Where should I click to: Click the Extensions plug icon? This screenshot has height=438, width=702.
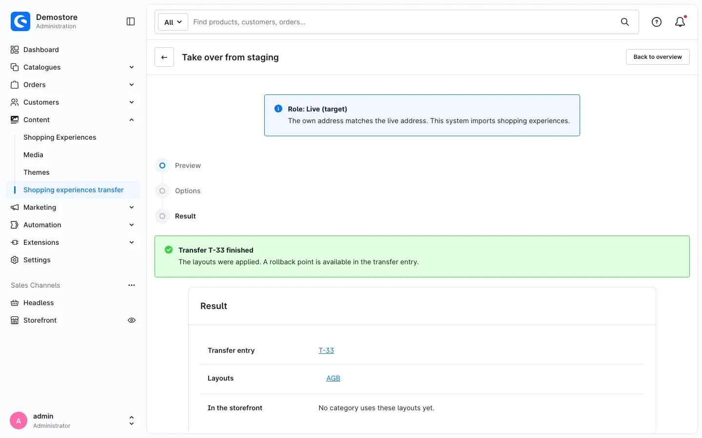click(15, 242)
